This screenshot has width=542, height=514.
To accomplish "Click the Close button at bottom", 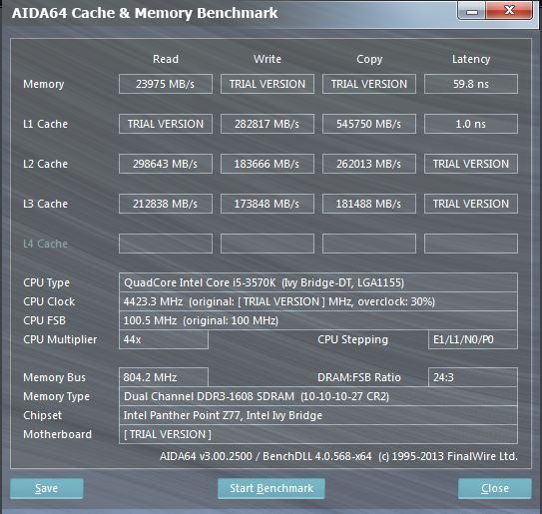I will tap(495, 488).
